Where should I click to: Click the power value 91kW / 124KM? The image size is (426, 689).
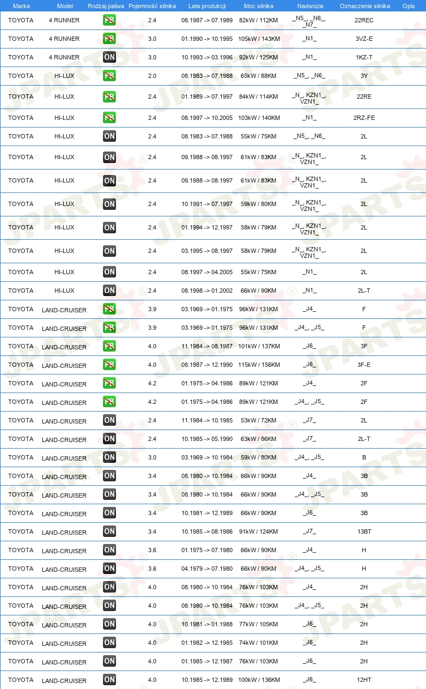point(259,531)
